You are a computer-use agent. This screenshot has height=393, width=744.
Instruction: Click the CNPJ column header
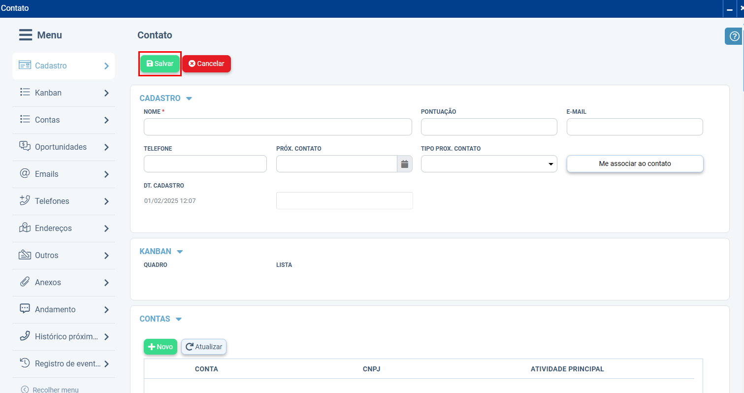click(x=371, y=369)
